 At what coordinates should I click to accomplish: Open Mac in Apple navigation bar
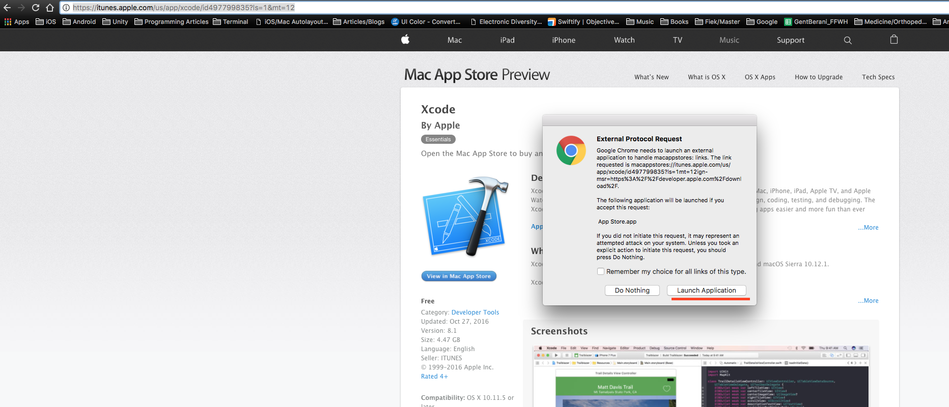[455, 40]
